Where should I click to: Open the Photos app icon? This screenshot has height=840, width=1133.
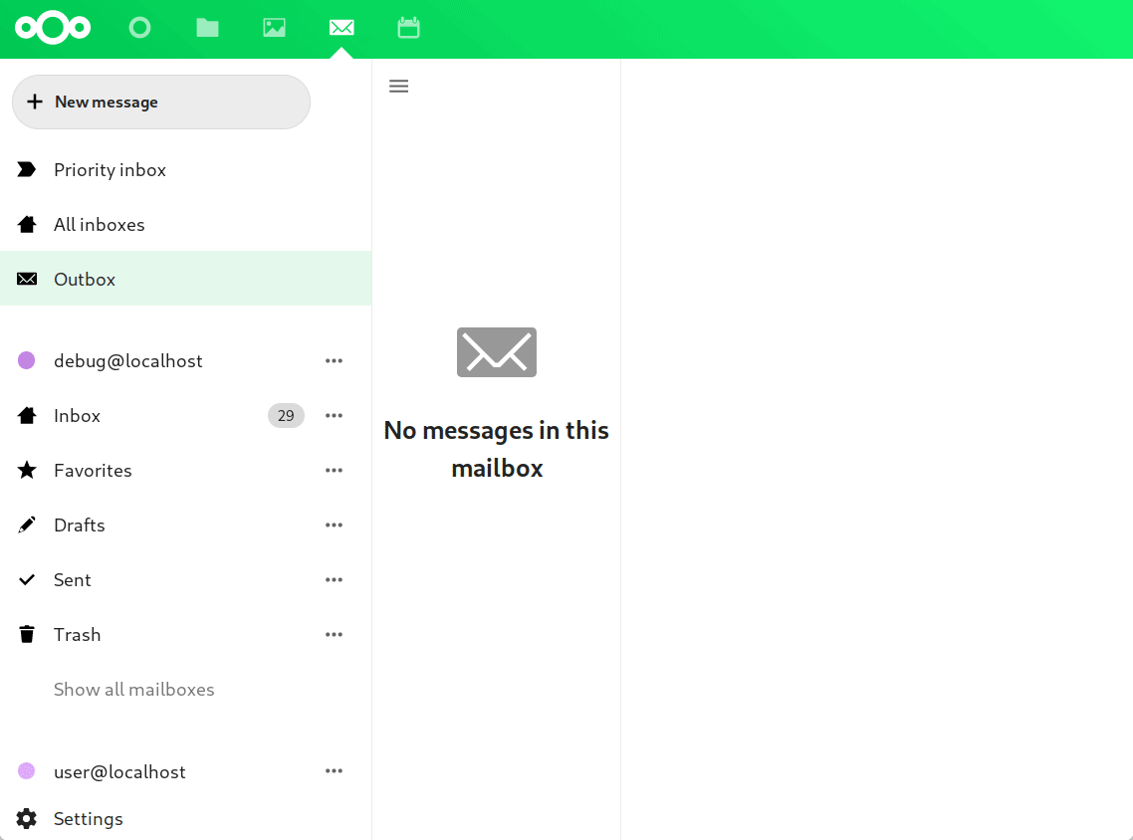[x=274, y=28]
